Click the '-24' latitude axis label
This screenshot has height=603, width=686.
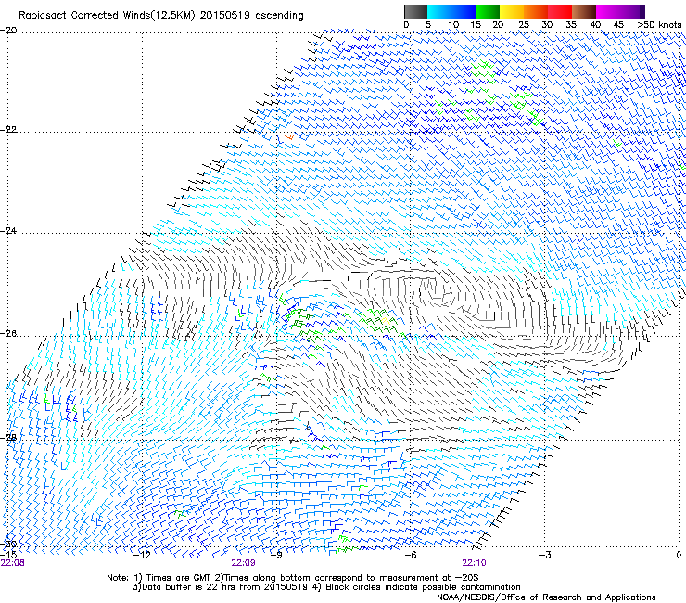(8, 230)
